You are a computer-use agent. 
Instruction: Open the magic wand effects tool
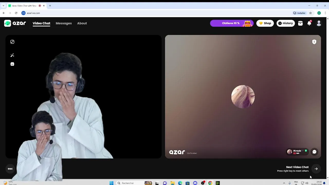pos(12,55)
